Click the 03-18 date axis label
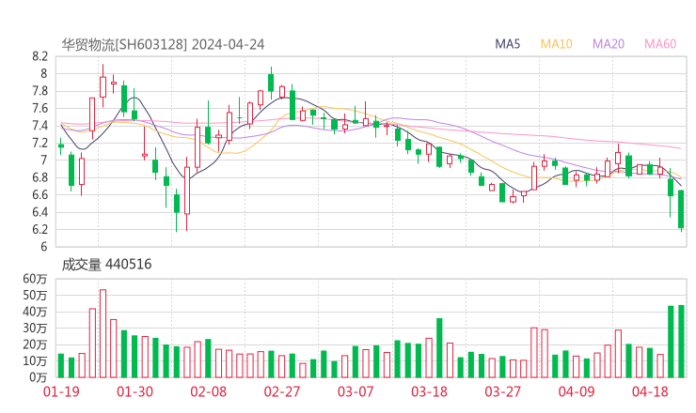 pyautogui.click(x=429, y=391)
